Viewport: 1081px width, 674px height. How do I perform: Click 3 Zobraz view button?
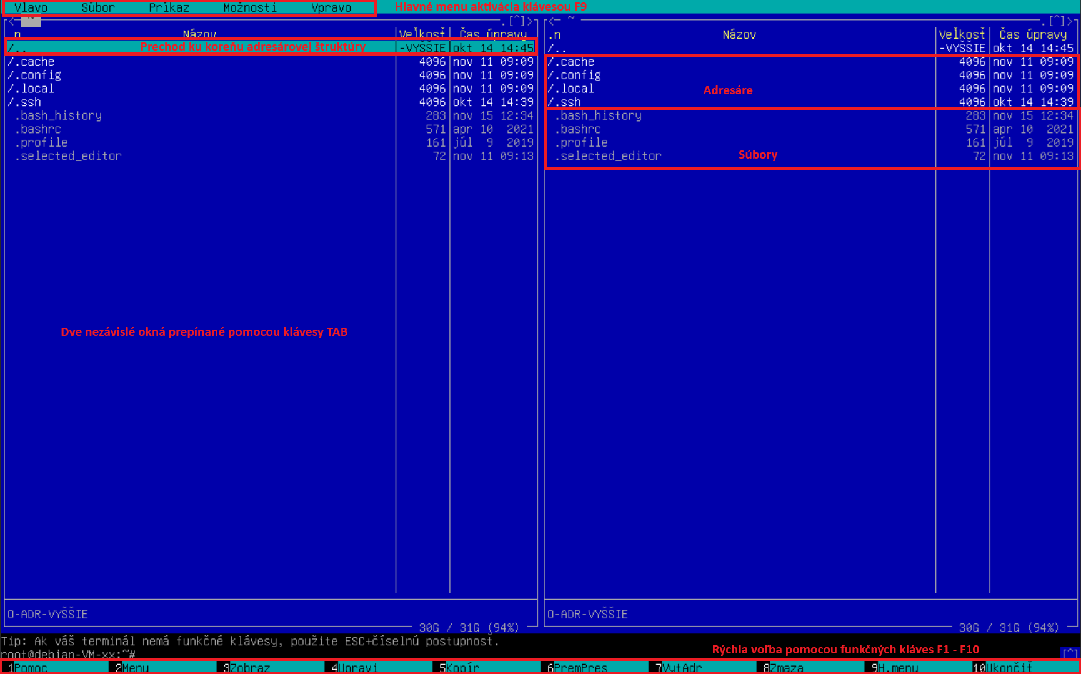249,667
